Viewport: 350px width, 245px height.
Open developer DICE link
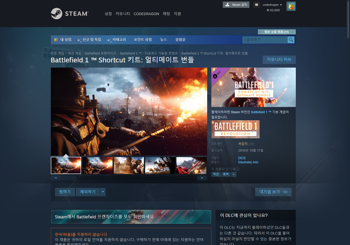(242, 158)
